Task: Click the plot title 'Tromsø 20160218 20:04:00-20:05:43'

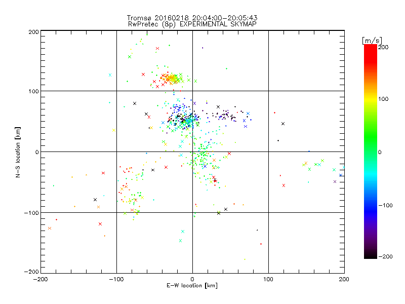Action: [192, 18]
